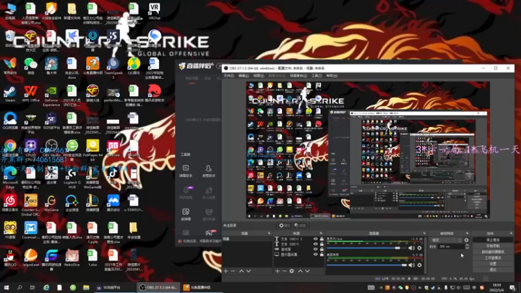The image size is (521, 293).
Task: Unlock the 游戏源 source
Action: pyautogui.click(x=322, y=249)
